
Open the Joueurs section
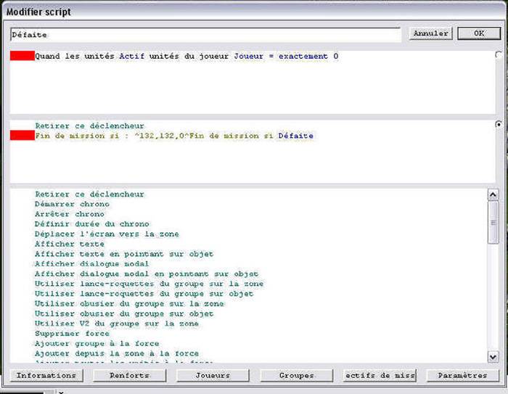pos(213,375)
